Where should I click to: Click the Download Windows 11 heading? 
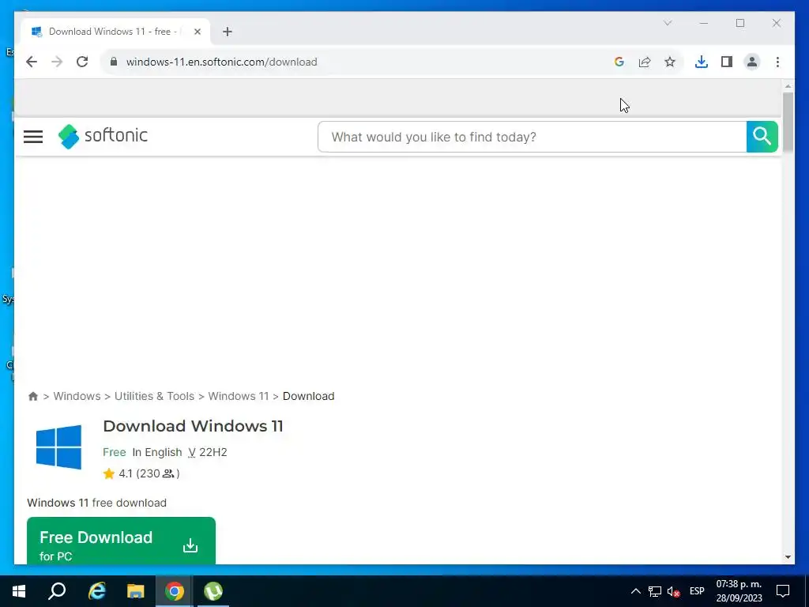pos(193,426)
